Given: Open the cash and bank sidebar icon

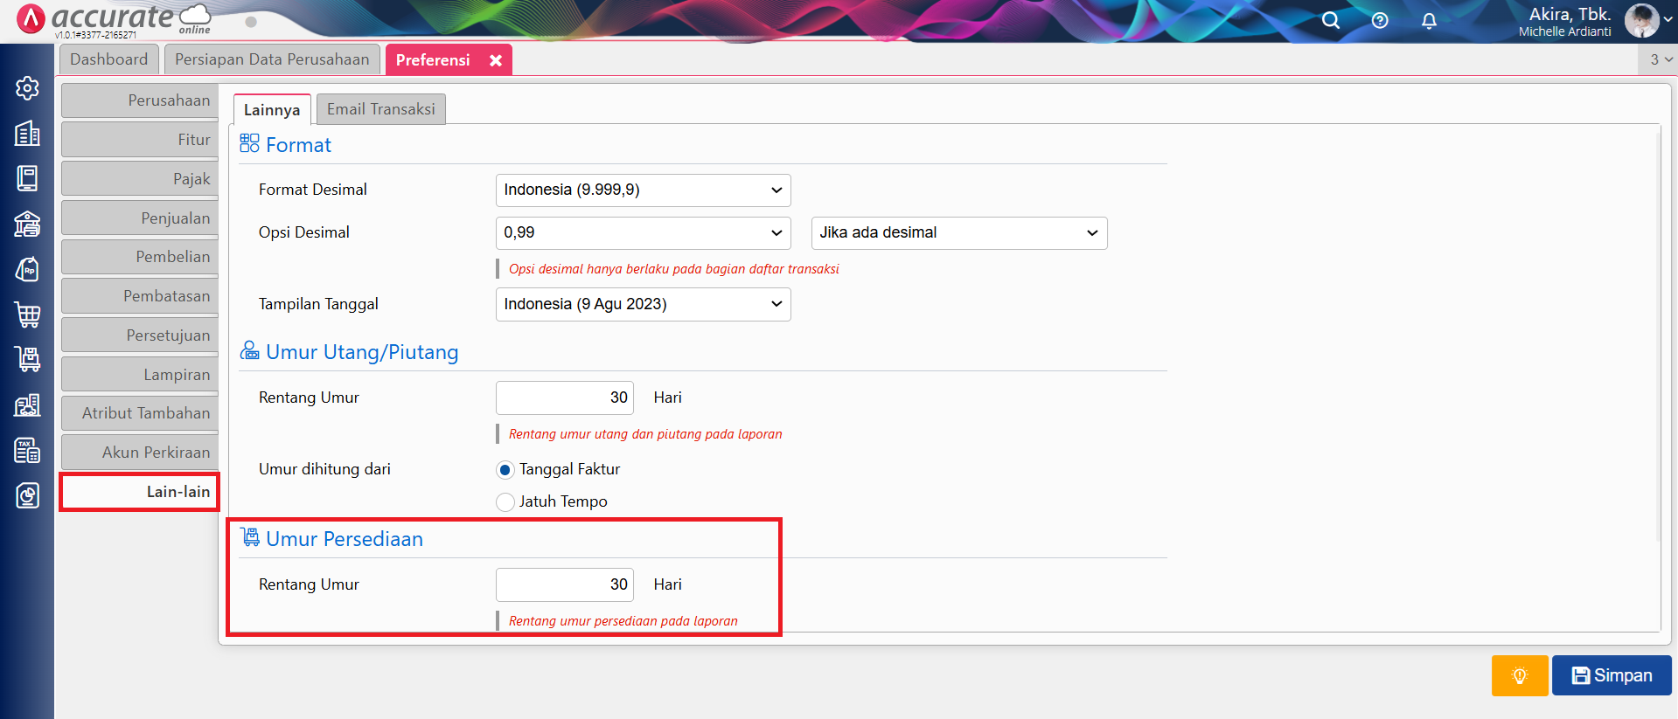Looking at the screenshot, I should pyautogui.click(x=27, y=224).
